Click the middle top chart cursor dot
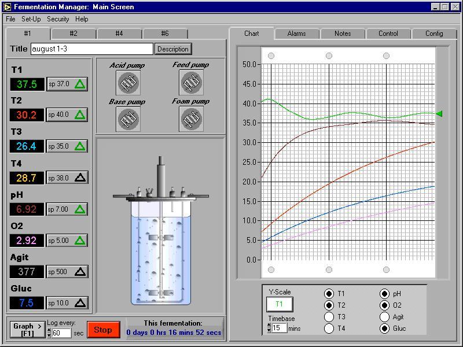Image resolution: width=463 pixels, height=347 pixels. coord(329,56)
